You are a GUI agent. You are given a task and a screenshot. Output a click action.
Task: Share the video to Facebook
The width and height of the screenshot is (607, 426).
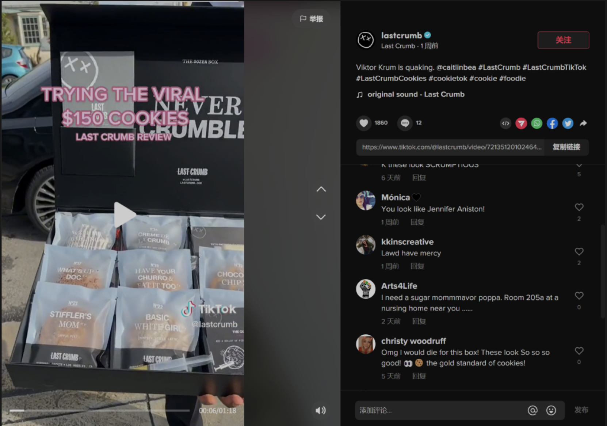click(x=552, y=123)
